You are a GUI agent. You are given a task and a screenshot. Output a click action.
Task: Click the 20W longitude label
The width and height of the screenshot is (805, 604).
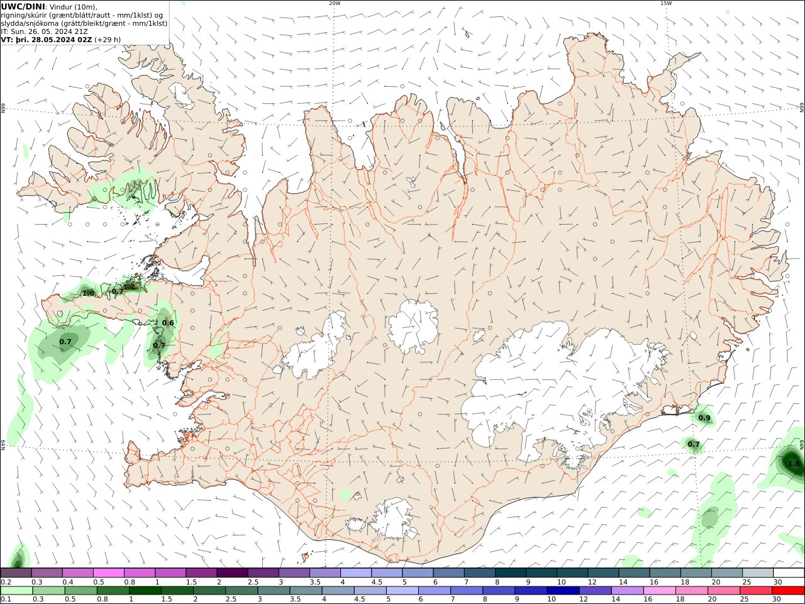335,3
